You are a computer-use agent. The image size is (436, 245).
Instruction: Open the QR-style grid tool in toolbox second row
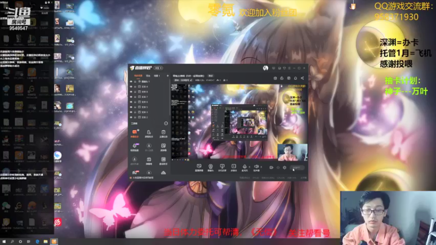163,147
